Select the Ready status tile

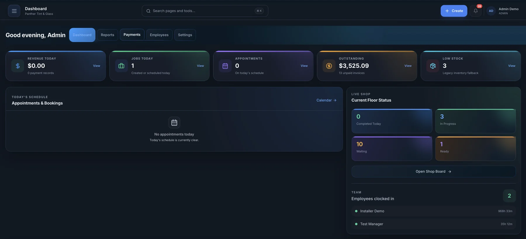475,149
